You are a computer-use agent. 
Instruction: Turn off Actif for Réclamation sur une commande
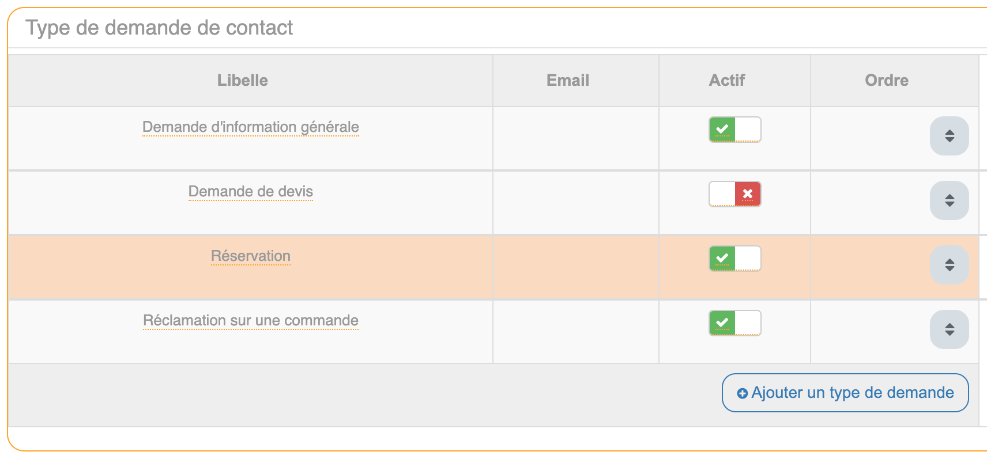tap(734, 323)
